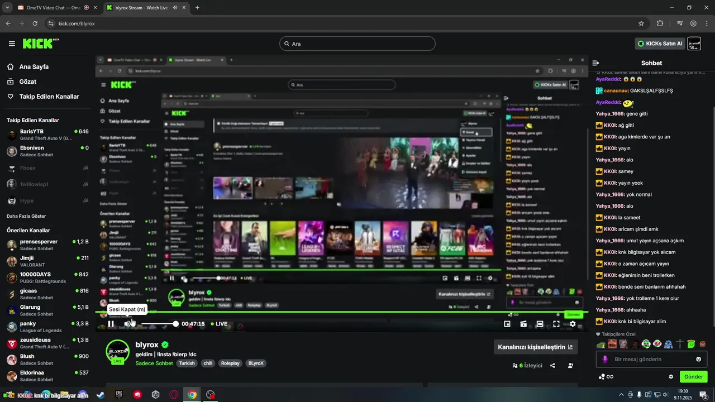The image size is (715, 402).
Task: Pause the live stream
Action: pos(111,324)
